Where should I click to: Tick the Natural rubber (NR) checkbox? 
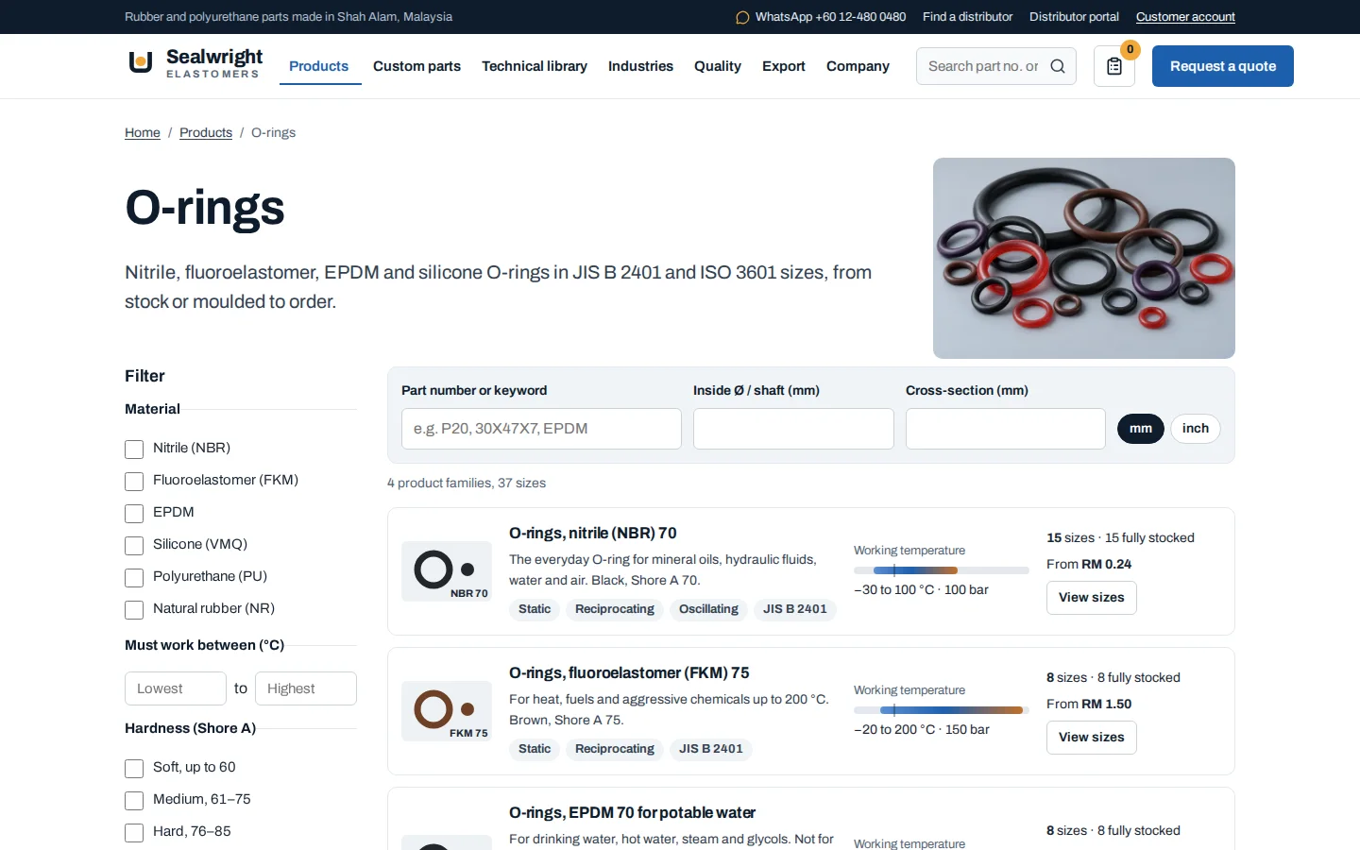pos(134,610)
